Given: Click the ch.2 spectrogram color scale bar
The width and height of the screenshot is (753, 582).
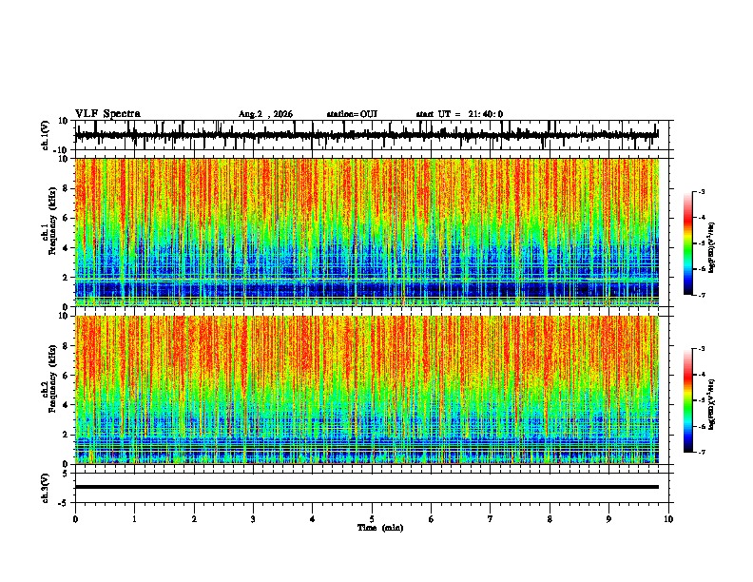Looking at the screenshot, I should pyautogui.click(x=688, y=400).
